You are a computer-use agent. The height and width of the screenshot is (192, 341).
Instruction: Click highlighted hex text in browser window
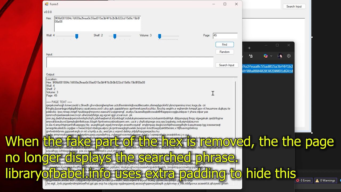(267, 69)
